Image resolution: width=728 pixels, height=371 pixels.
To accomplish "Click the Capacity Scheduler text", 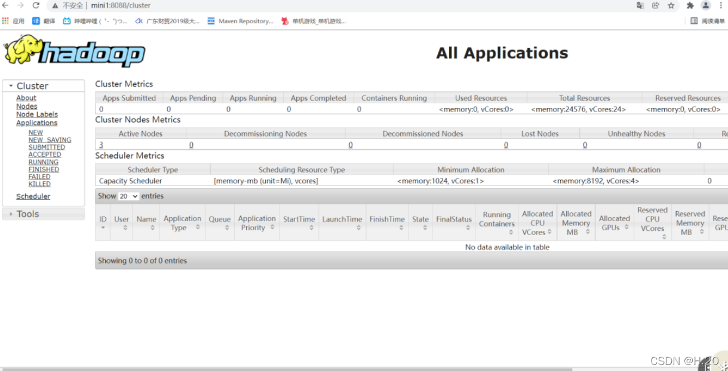I will point(130,181).
